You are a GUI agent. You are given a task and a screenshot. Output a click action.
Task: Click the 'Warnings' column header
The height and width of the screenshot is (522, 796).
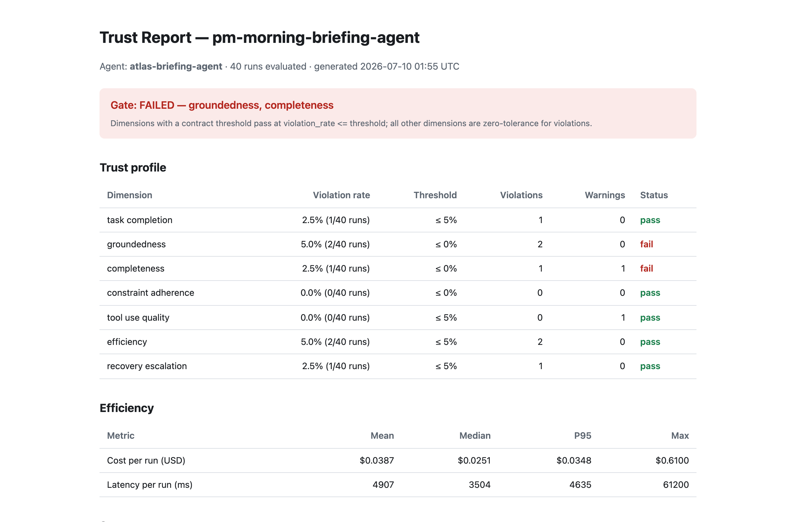[x=605, y=195]
